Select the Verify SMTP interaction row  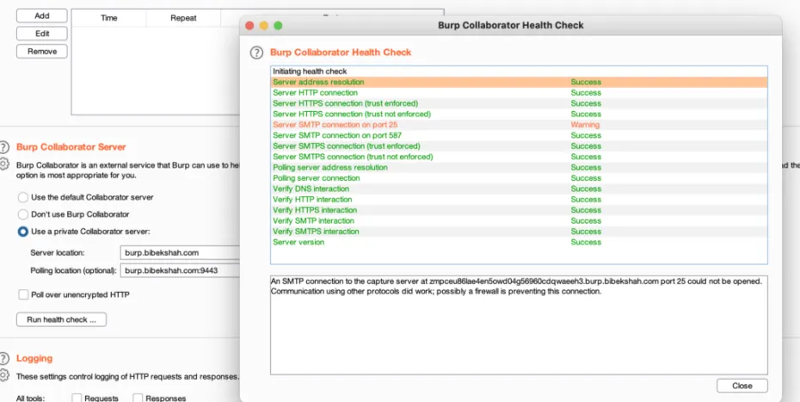tap(519, 220)
